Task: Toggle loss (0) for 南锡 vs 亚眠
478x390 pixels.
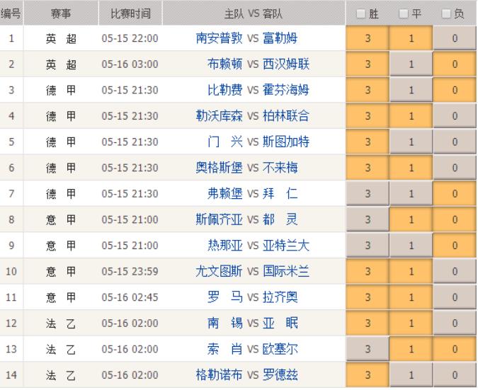Action: click(x=454, y=323)
